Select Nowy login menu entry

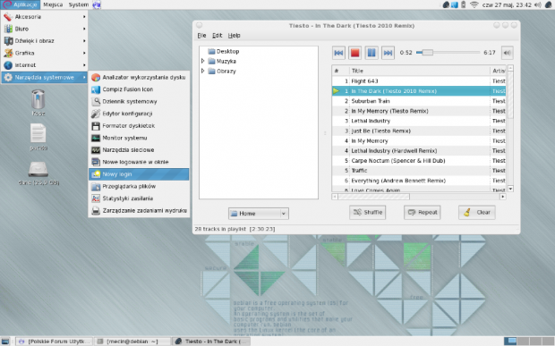[x=139, y=173]
